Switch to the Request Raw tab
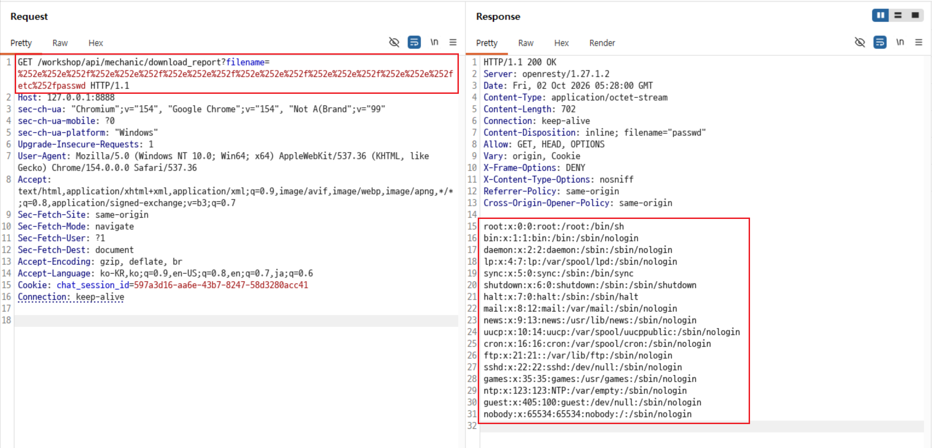Viewport: 932px width, 448px height. 60,43
